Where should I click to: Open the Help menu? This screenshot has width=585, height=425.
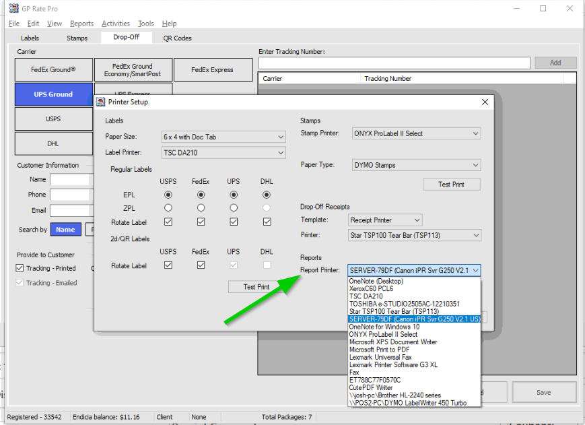169,24
